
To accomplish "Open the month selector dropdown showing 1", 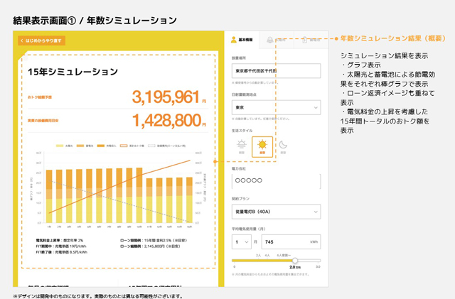I will 242,242.
